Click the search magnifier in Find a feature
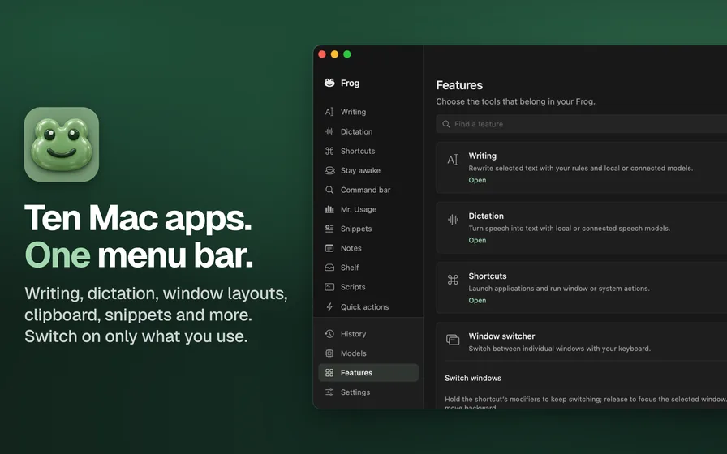This screenshot has height=454, width=727. pos(446,124)
